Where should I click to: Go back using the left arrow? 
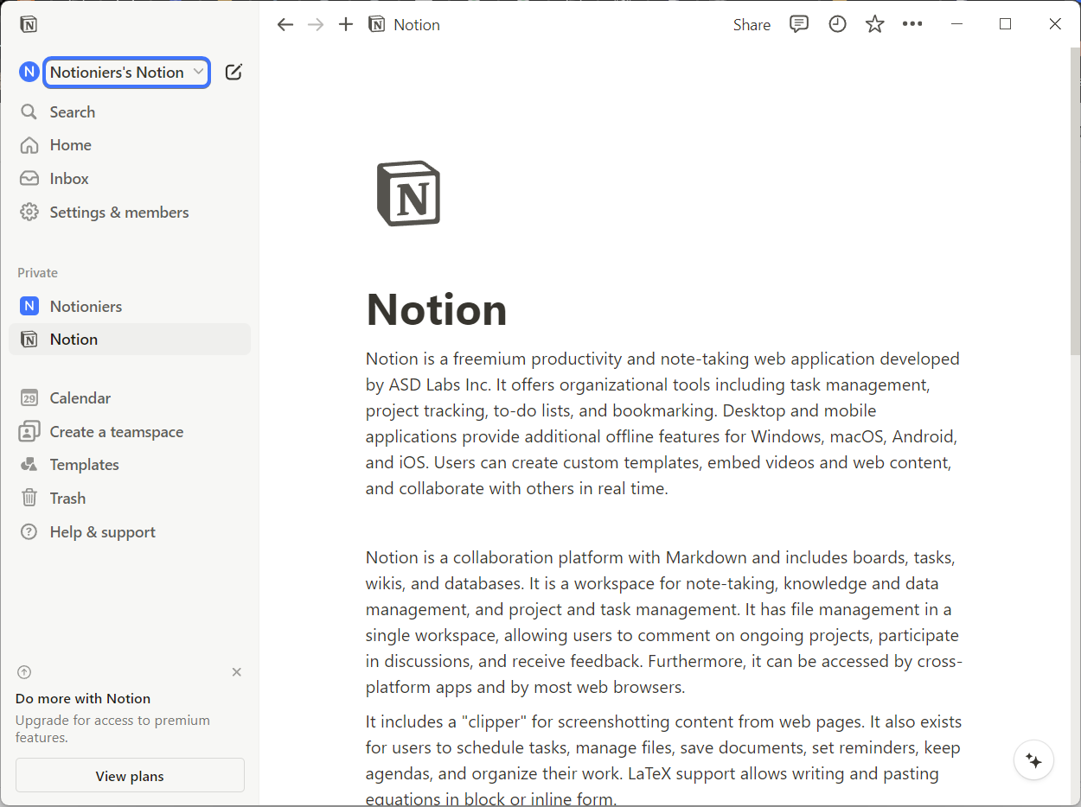(285, 24)
